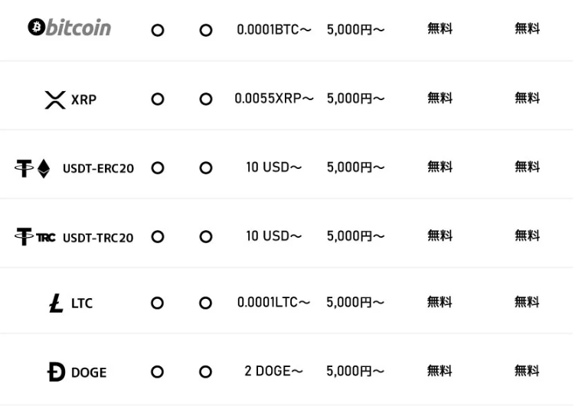Click the XRP cross-shaped logo
The width and height of the screenshot is (585, 406).
(55, 98)
